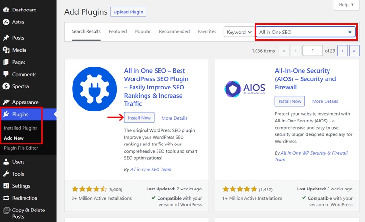Install the All in One SEO plugin

[x=139, y=118]
